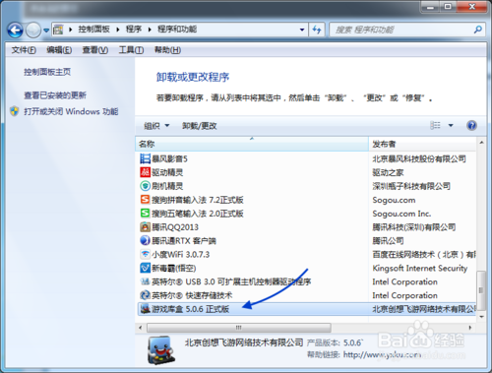Select 程序和功能 breadcrumb in the address bar
Viewport: 492px width, 373px height.
[x=177, y=30]
